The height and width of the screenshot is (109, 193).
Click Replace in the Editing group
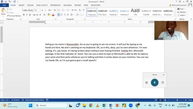pos(182,12)
